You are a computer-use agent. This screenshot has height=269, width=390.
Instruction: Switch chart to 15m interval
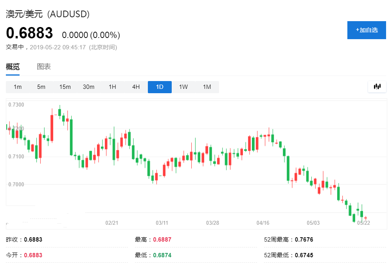pyautogui.click(x=65, y=87)
